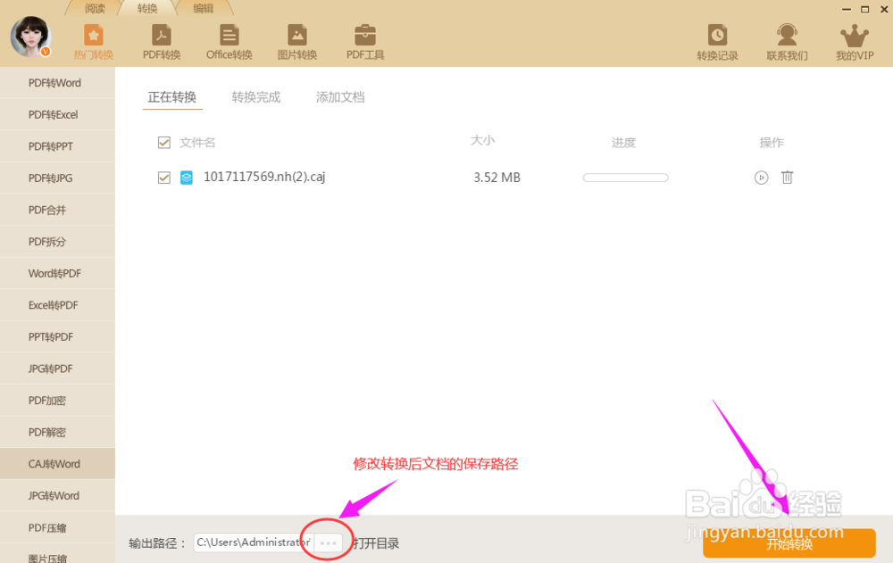Choose PDF拆分 in the sidebar
The image size is (893, 563).
coord(57,242)
